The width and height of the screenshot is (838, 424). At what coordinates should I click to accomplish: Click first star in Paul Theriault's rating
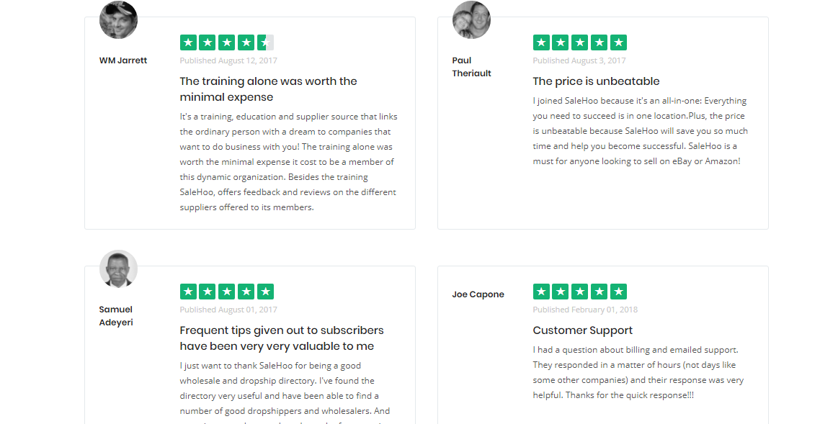tap(541, 42)
